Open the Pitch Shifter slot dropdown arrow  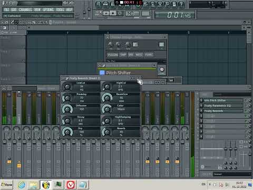click(201, 100)
